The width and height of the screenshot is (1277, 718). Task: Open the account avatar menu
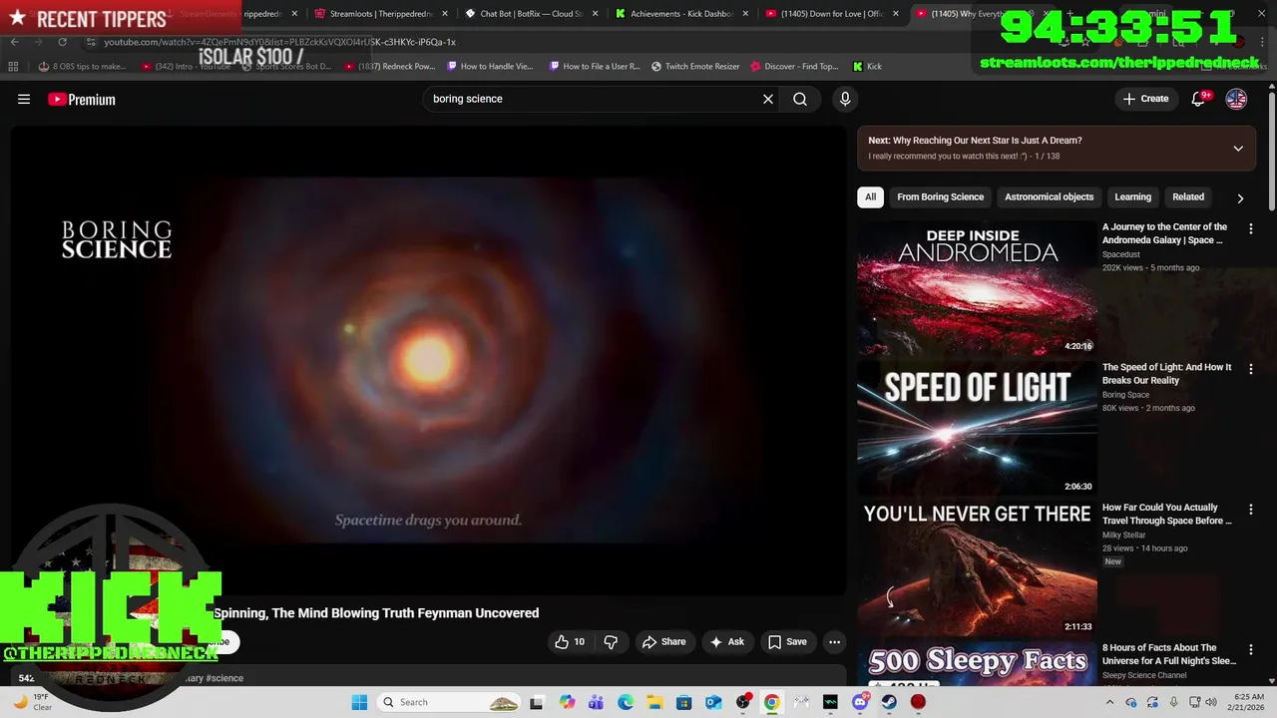point(1236,99)
